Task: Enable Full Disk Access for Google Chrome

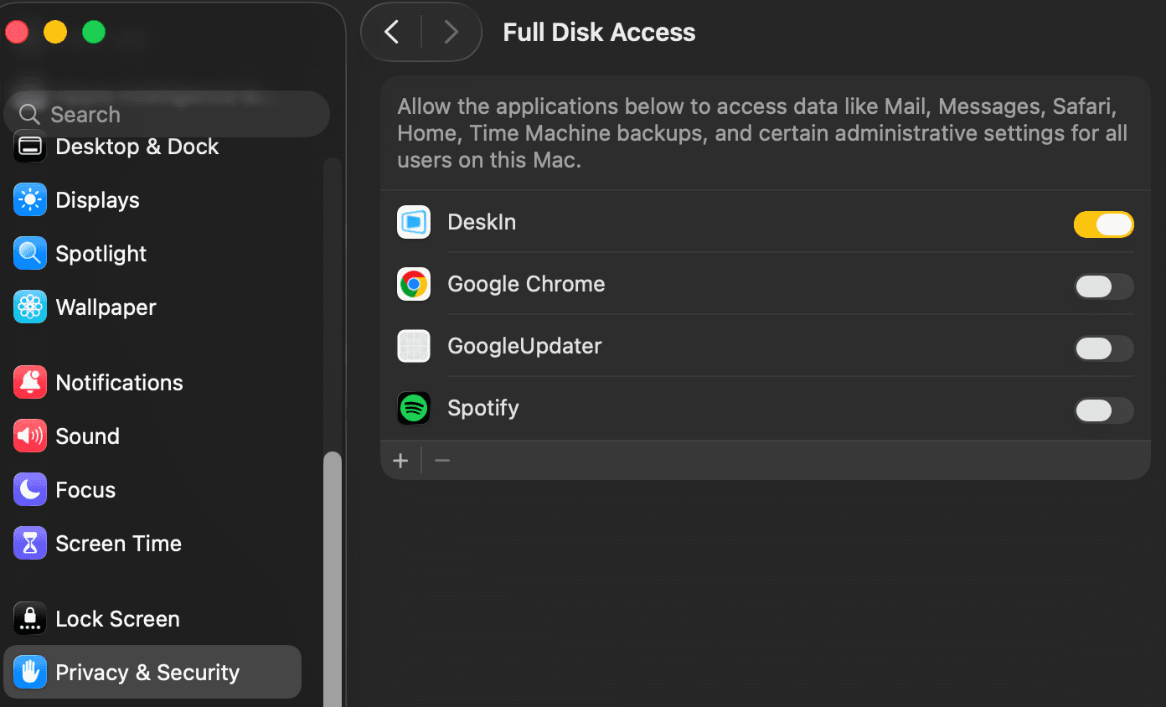Action: (x=1104, y=286)
